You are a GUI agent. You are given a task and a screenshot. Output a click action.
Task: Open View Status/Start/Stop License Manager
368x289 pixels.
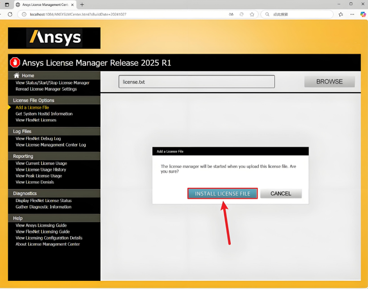(52, 83)
